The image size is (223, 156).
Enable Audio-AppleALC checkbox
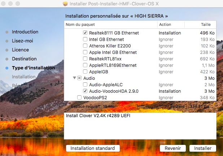point(85,84)
